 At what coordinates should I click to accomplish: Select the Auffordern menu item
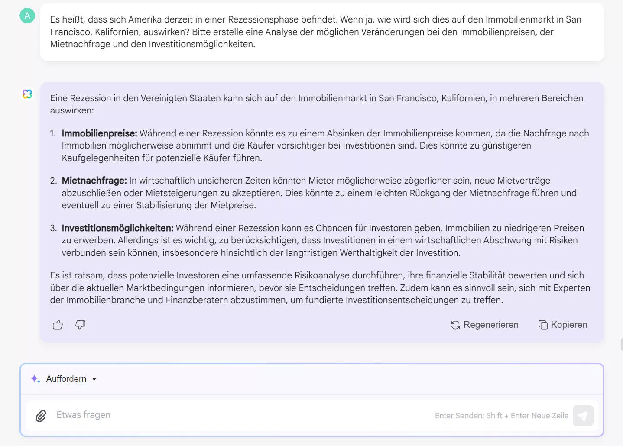point(66,379)
